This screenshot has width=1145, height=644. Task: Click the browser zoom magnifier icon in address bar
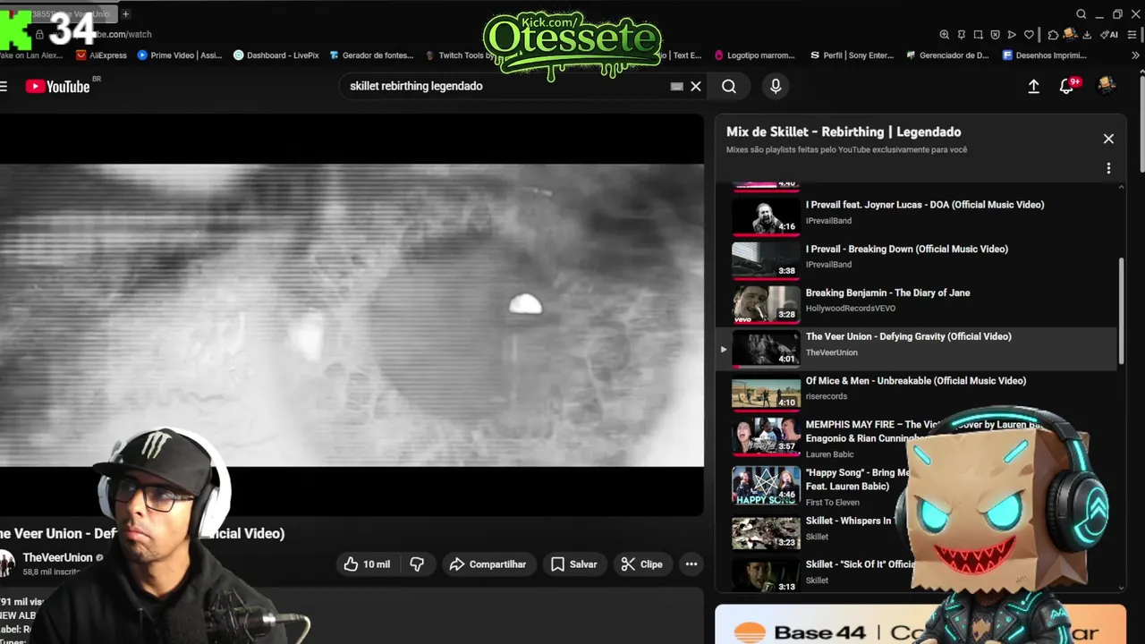click(945, 34)
